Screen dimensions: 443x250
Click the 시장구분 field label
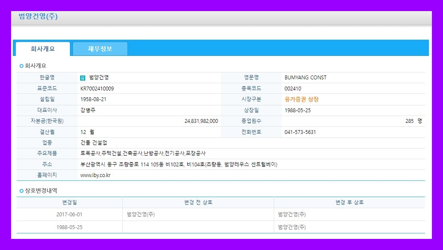click(252, 99)
